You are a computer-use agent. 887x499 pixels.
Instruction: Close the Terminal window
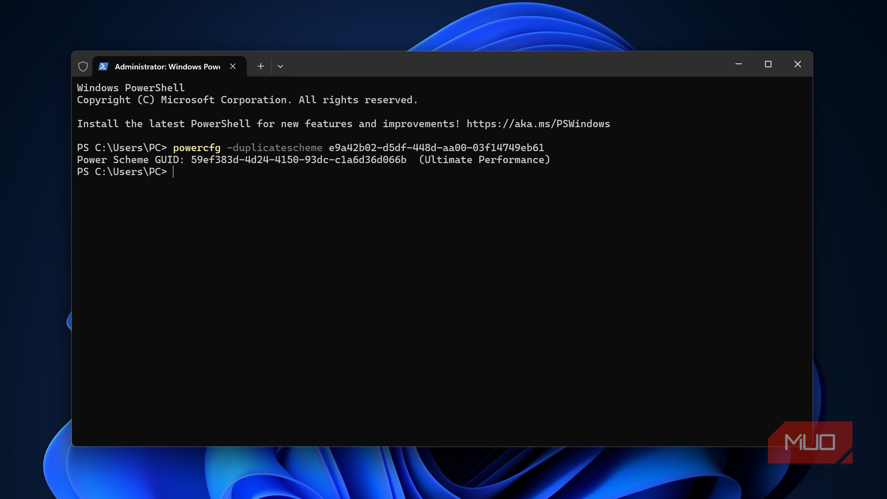[x=798, y=64]
